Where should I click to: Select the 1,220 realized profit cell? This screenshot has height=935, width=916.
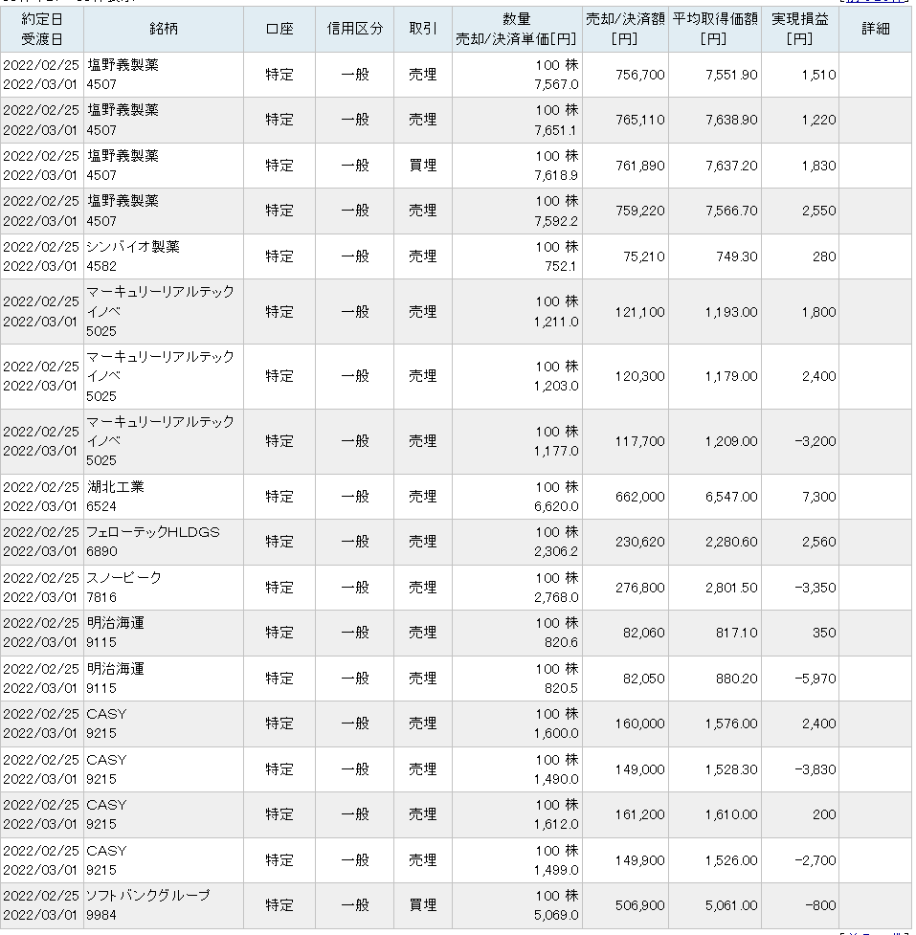tap(800, 120)
